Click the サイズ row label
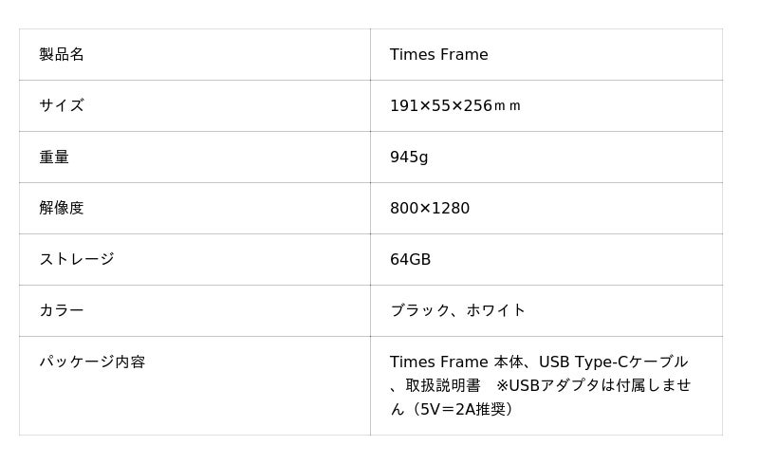The width and height of the screenshot is (759, 464). pyautogui.click(x=62, y=106)
